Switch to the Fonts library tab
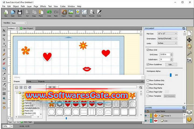This screenshot has height=129, width=194. point(29,81)
